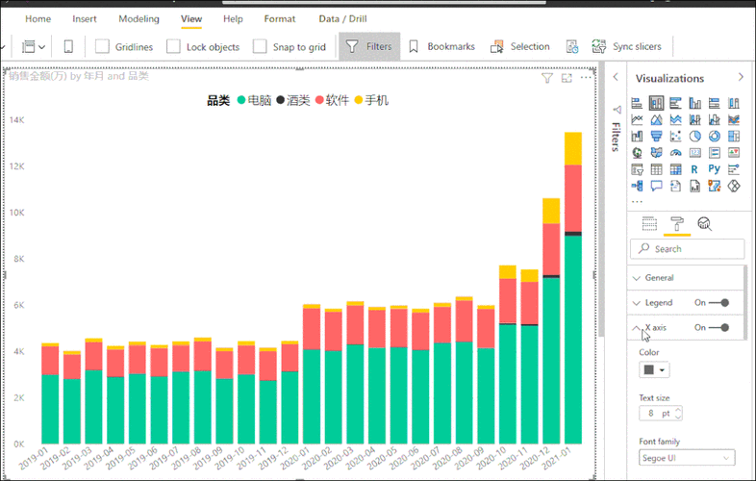Open the Format paint roller pane
756x481 pixels.
pyautogui.click(x=677, y=224)
